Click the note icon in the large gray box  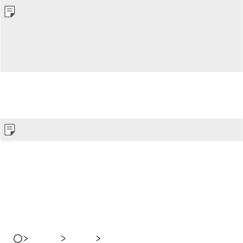[10, 12]
